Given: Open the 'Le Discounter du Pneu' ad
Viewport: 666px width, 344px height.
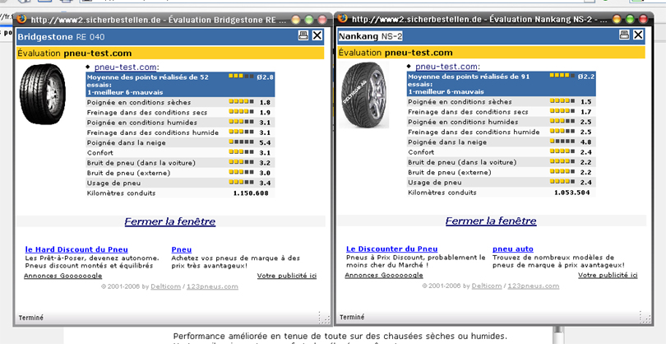Looking at the screenshot, I should [391, 249].
